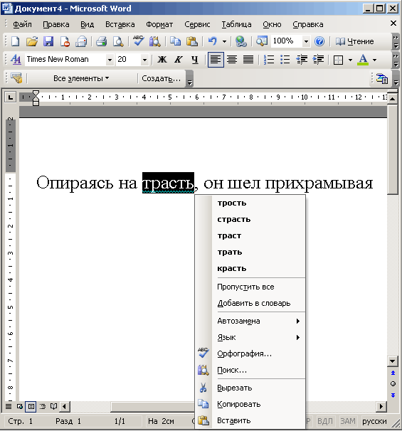The image size is (402, 431).
Task: Toggle ЗАМ overtype mode in status bar
Action: [347, 421]
